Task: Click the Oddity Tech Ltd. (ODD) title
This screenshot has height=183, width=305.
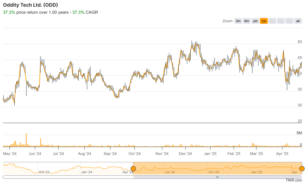Action: [30, 5]
